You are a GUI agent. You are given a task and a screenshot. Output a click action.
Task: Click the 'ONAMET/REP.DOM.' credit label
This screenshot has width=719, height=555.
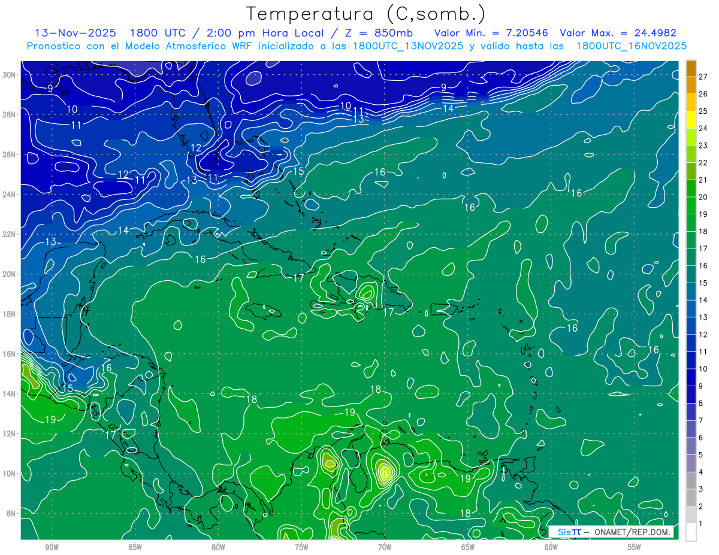pos(633,532)
